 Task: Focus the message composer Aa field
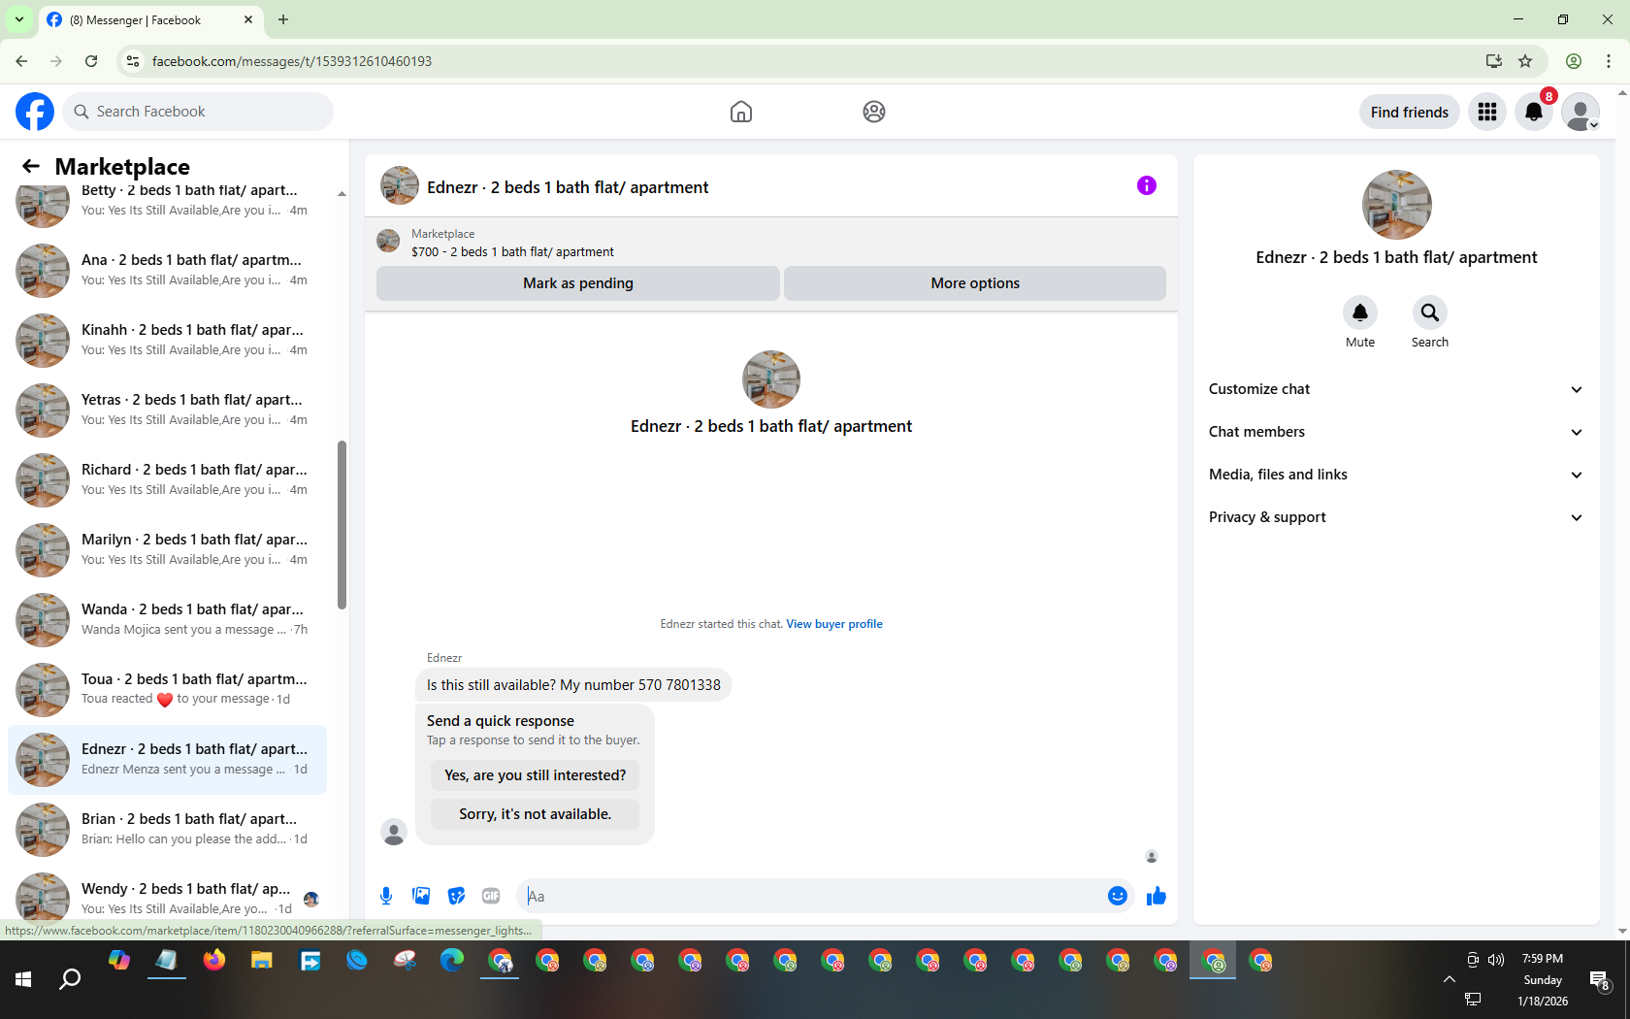[x=813, y=896]
